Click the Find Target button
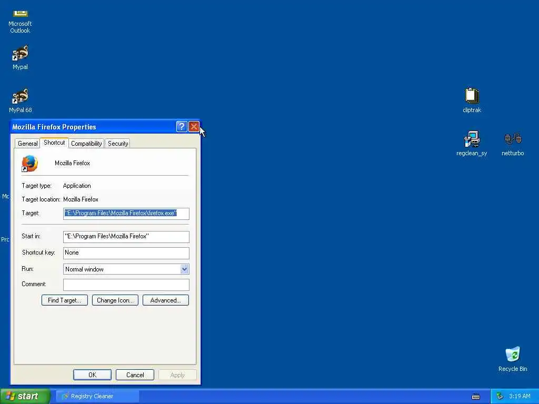Viewport: 539px width, 404px height. tap(65, 300)
